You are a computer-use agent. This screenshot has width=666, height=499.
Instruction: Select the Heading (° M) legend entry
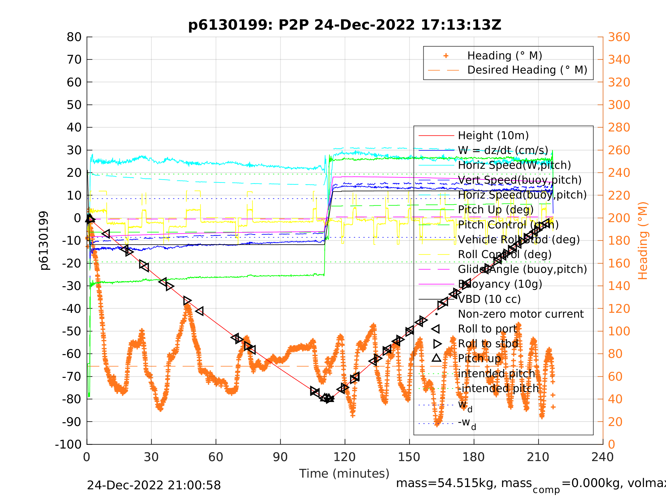click(505, 56)
